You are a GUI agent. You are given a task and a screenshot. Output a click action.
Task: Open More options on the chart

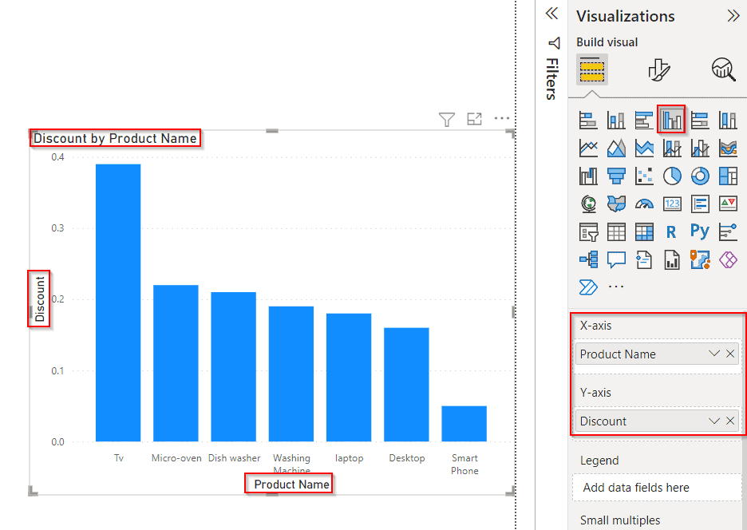point(502,118)
